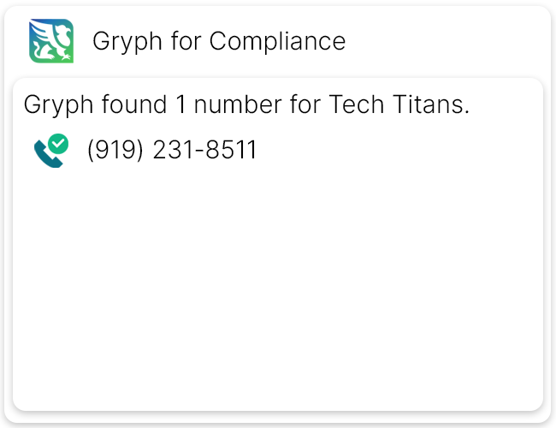Viewport: 556px width, 428px height.
Task: Click the blank bottom area of results card
Action: [278, 377]
